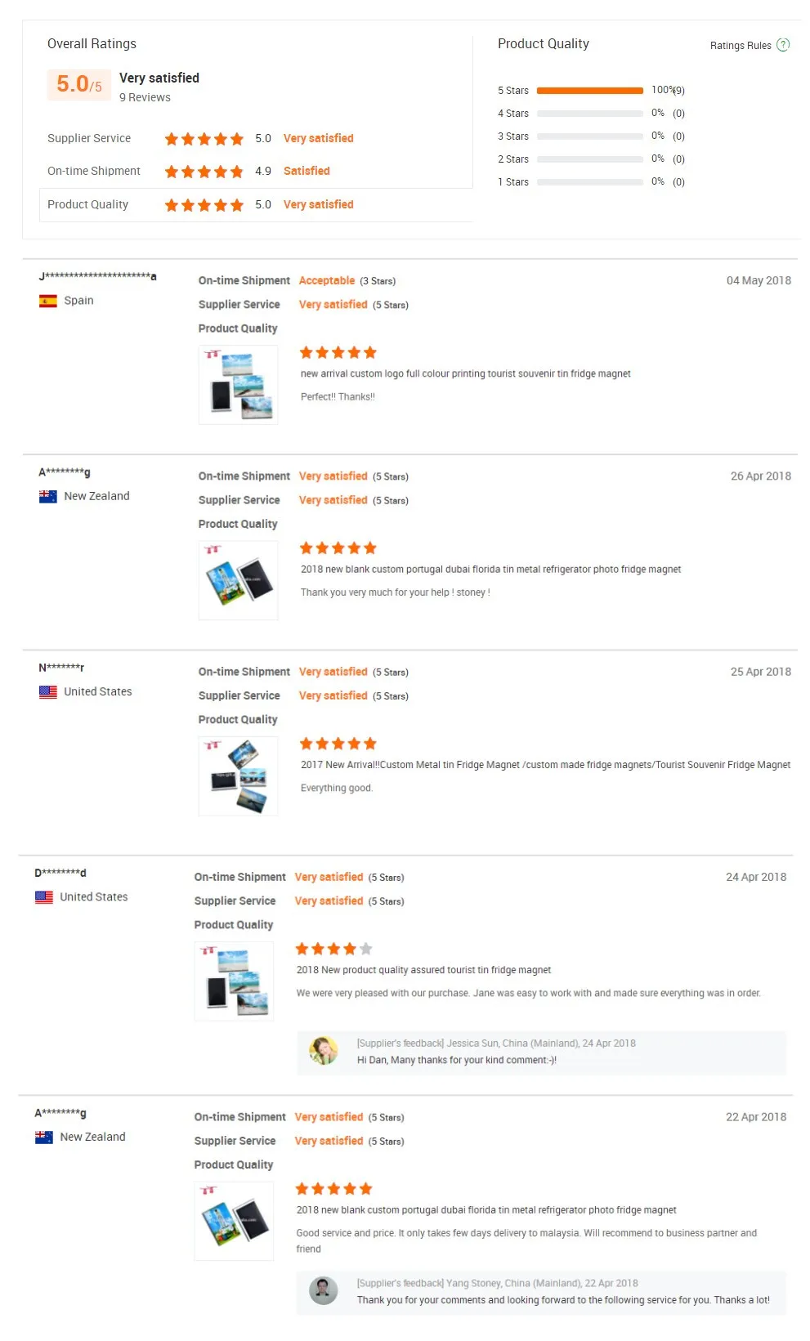
Task: Open '2017 New Arrival' Metal tin magnet link
Action: pyautogui.click(x=545, y=765)
